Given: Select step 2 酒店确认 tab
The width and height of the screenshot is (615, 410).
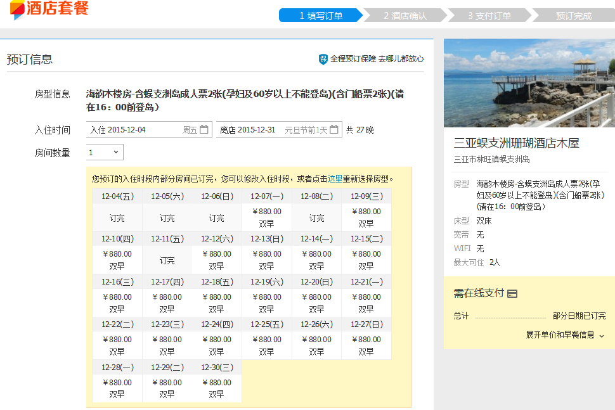Looking at the screenshot, I should pos(405,16).
